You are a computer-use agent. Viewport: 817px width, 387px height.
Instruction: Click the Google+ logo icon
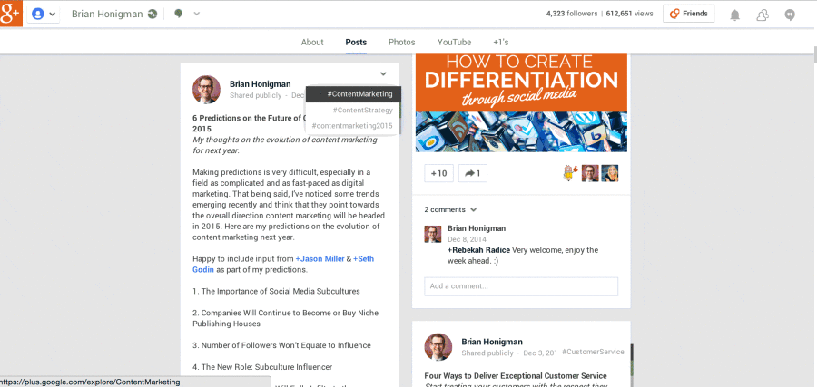[11, 14]
